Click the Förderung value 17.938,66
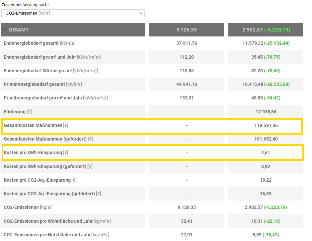The image size is (312, 241). (266, 112)
